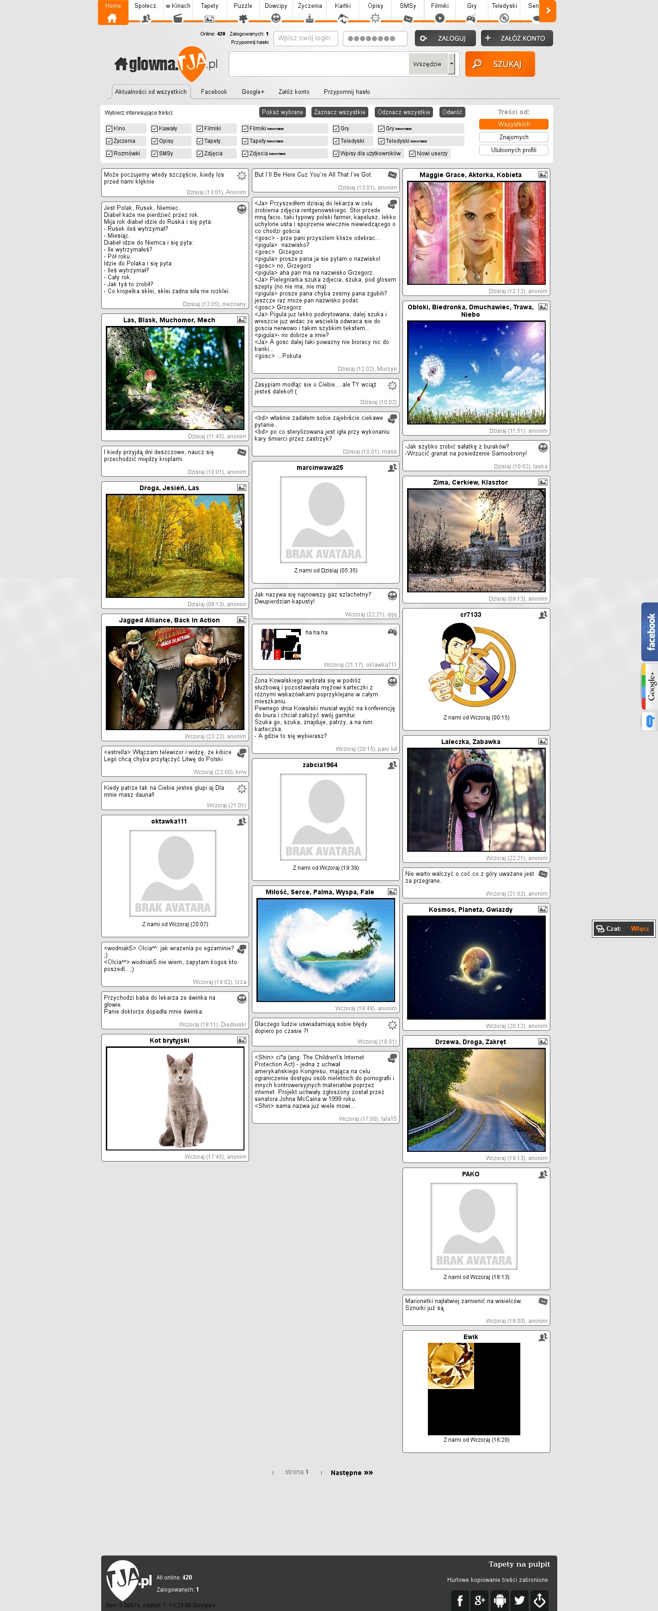Click the login input field
This screenshot has height=1611, width=658.
pos(305,38)
